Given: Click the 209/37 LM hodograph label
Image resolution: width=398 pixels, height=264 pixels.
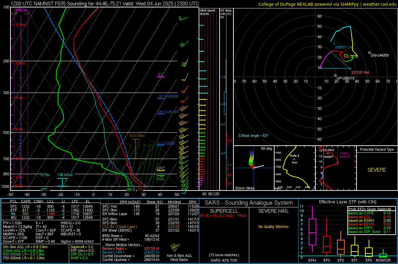Looking at the screenshot, I should coord(344,48).
